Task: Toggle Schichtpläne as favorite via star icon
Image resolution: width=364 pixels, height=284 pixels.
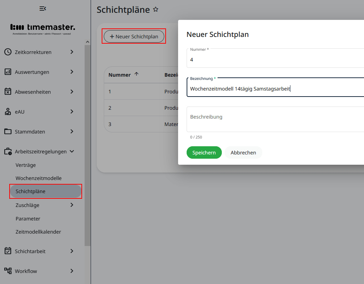Action: pos(155,10)
